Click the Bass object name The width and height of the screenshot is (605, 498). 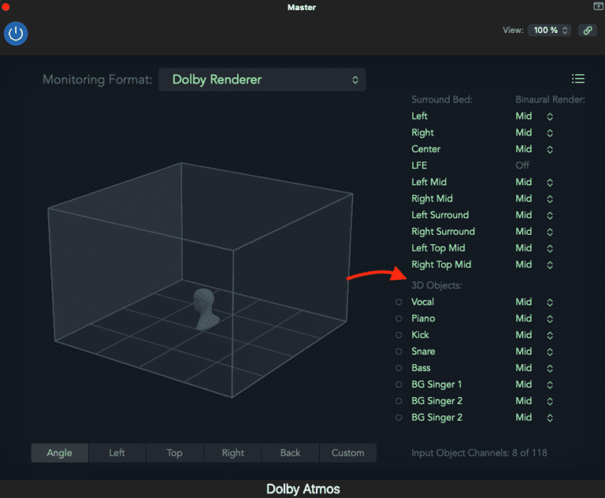tap(421, 368)
